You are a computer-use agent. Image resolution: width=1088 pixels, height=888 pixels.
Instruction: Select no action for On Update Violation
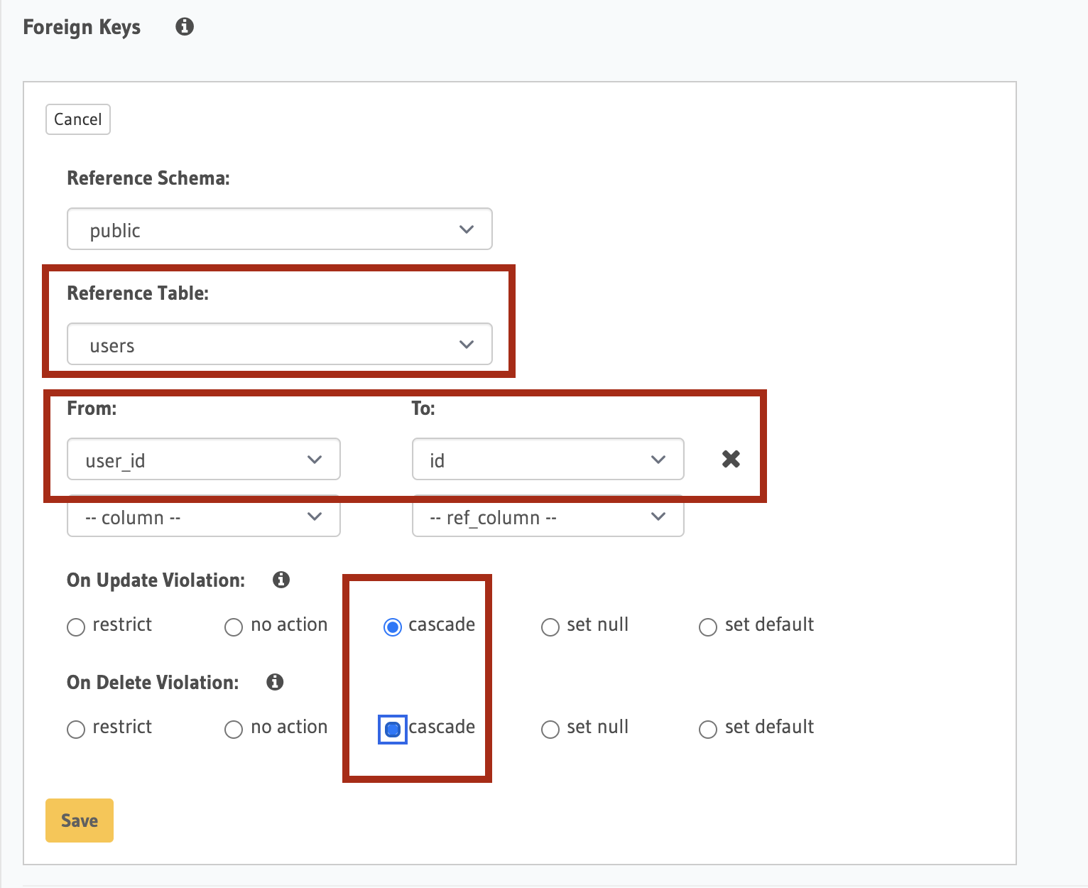click(234, 627)
